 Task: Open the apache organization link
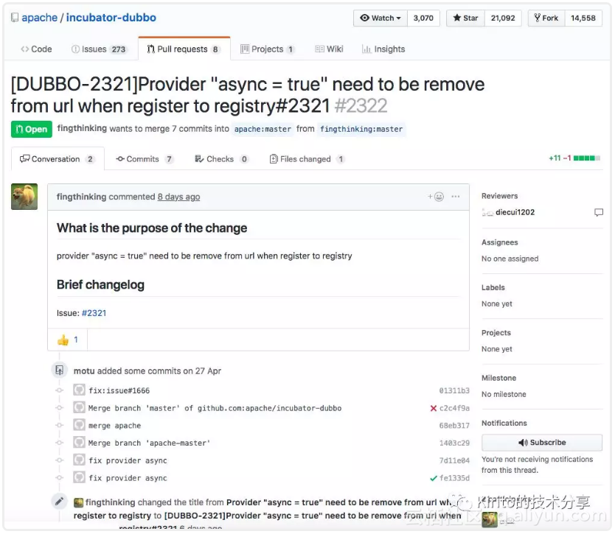coord(40,18)
